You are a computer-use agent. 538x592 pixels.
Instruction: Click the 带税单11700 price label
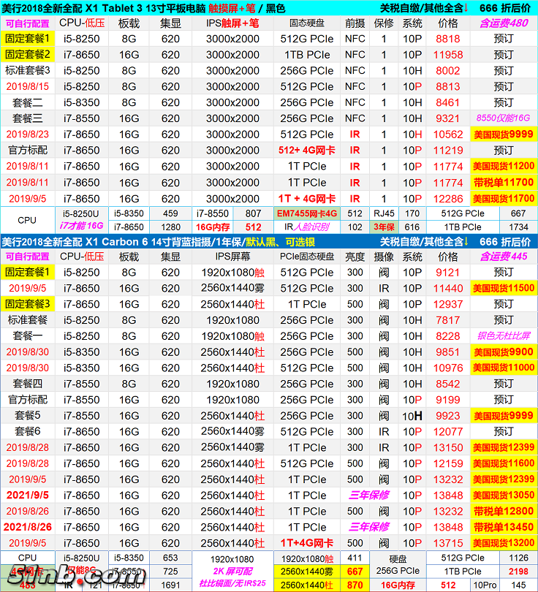pos(503,183)
